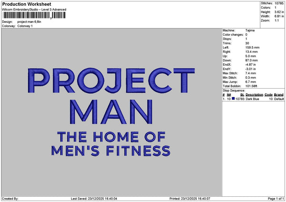Select the Height value "3.62 in"
Image resolution: width=286 pixels, height=202 pixels.
(279, 12)
